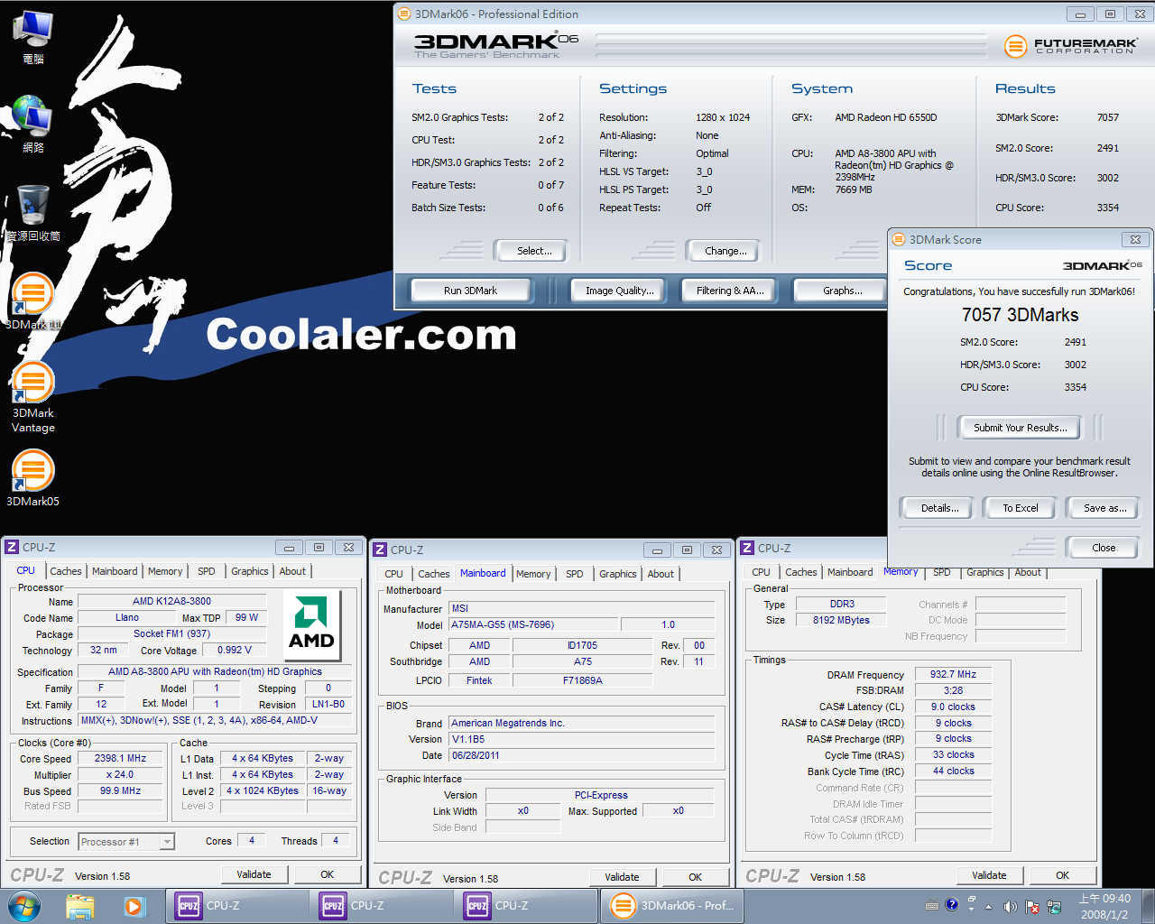Select the About tab in CPU-Z Mainboard window
The width and height of the screenshot is (1155, 924).
click(x=661, y=574)
